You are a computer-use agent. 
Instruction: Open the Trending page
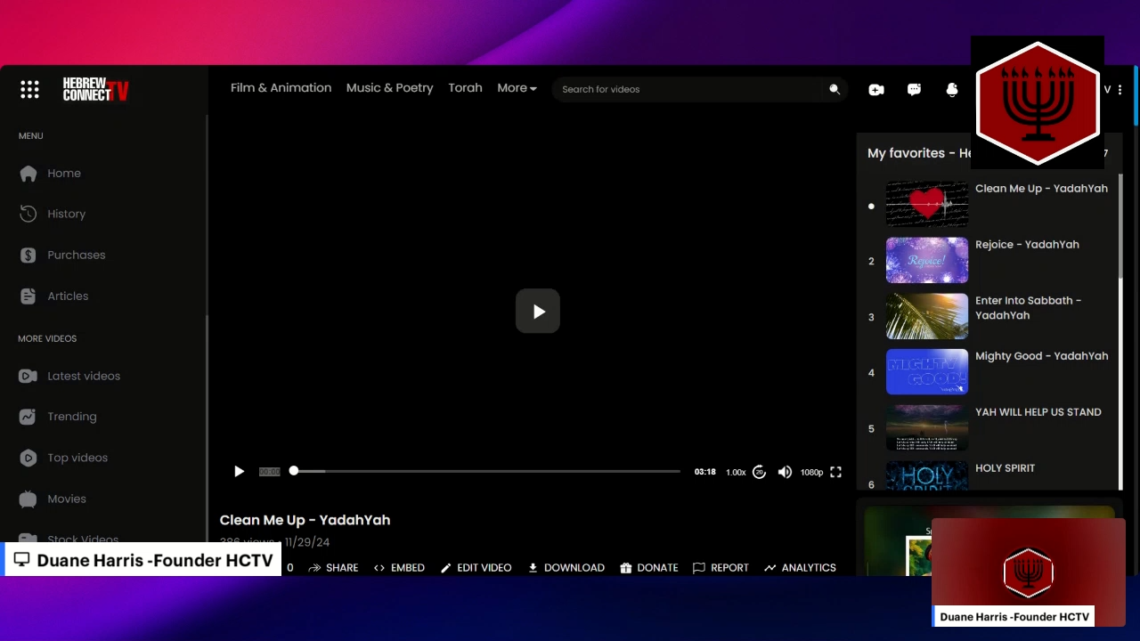tap(72, 417)
